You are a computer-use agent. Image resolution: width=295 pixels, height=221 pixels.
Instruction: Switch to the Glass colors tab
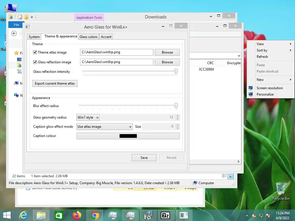88,37
